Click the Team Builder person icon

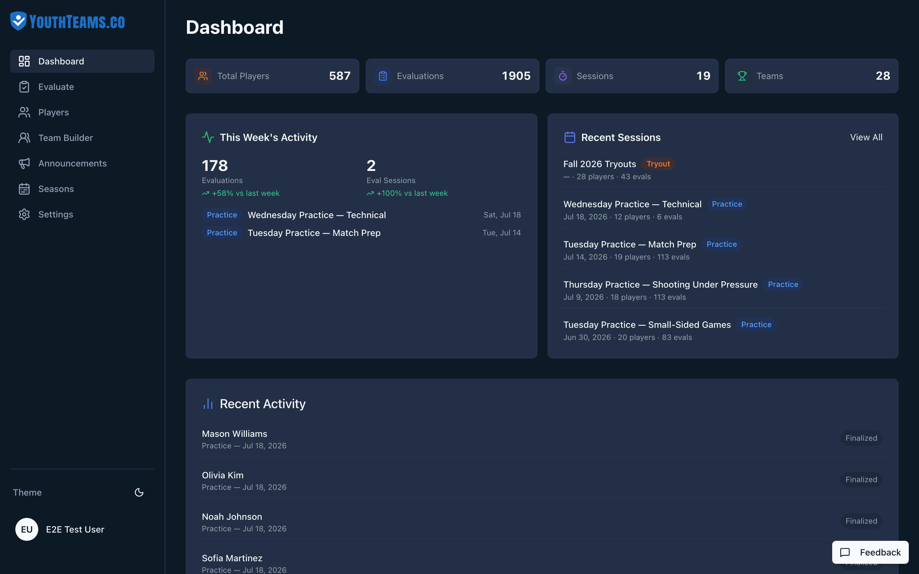coord(24,138)
